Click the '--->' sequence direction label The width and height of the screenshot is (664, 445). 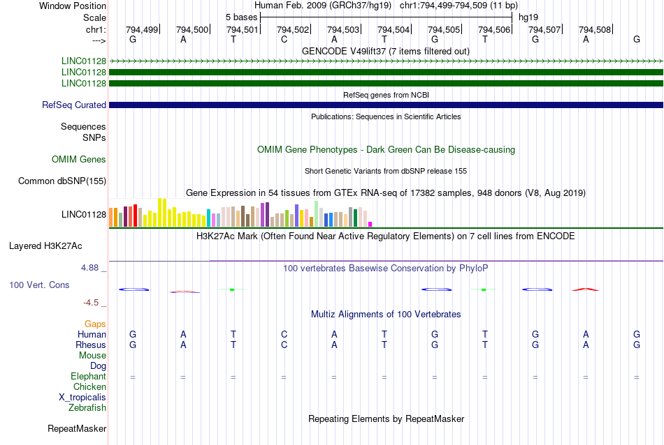[99, 40]
